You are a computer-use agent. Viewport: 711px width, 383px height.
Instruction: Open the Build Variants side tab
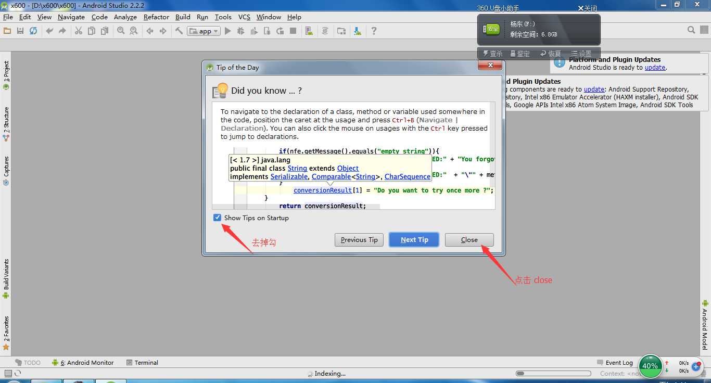(x=6, y=279)
